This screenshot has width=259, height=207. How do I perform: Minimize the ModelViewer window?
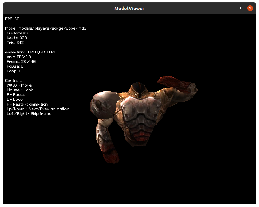(x=229, y=8)
